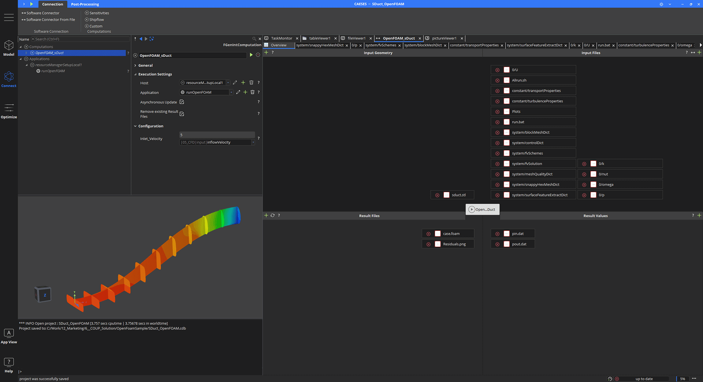Pin the object editor panel

pyautogui.click(x=135, y=39)
